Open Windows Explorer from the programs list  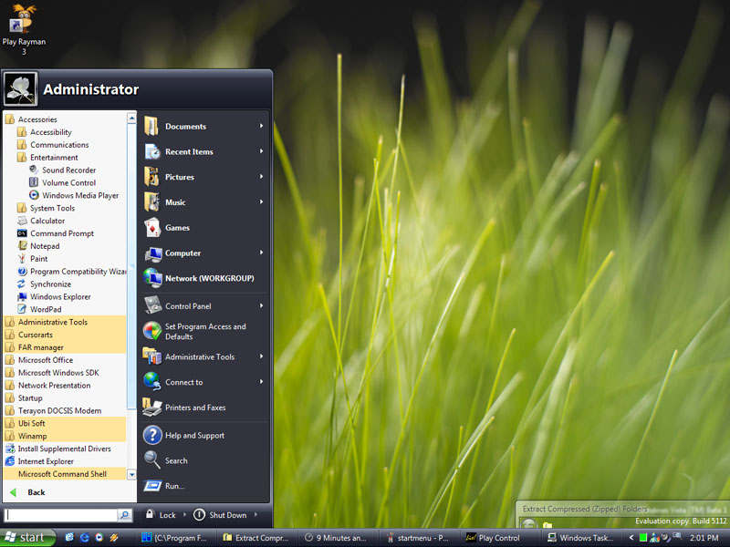(55, 297)
